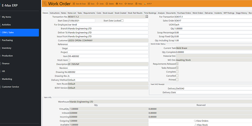Image resolution: width=252 pixels, height=126 pixels.
Task: Open the Purchase Orders tab
Action: pyautogui.click(x=184, y=13)
